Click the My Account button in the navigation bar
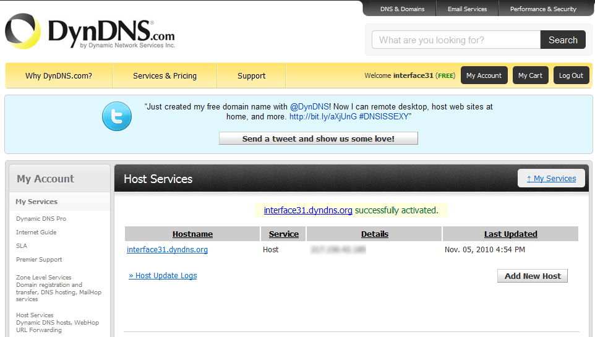595x337 pixels. [x=484, y=75]
